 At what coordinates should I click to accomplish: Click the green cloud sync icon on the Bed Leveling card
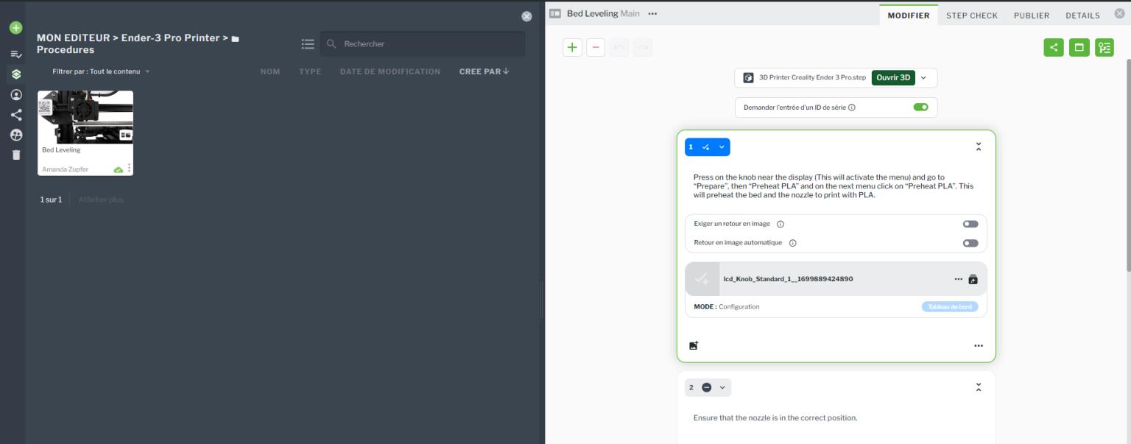118,169
